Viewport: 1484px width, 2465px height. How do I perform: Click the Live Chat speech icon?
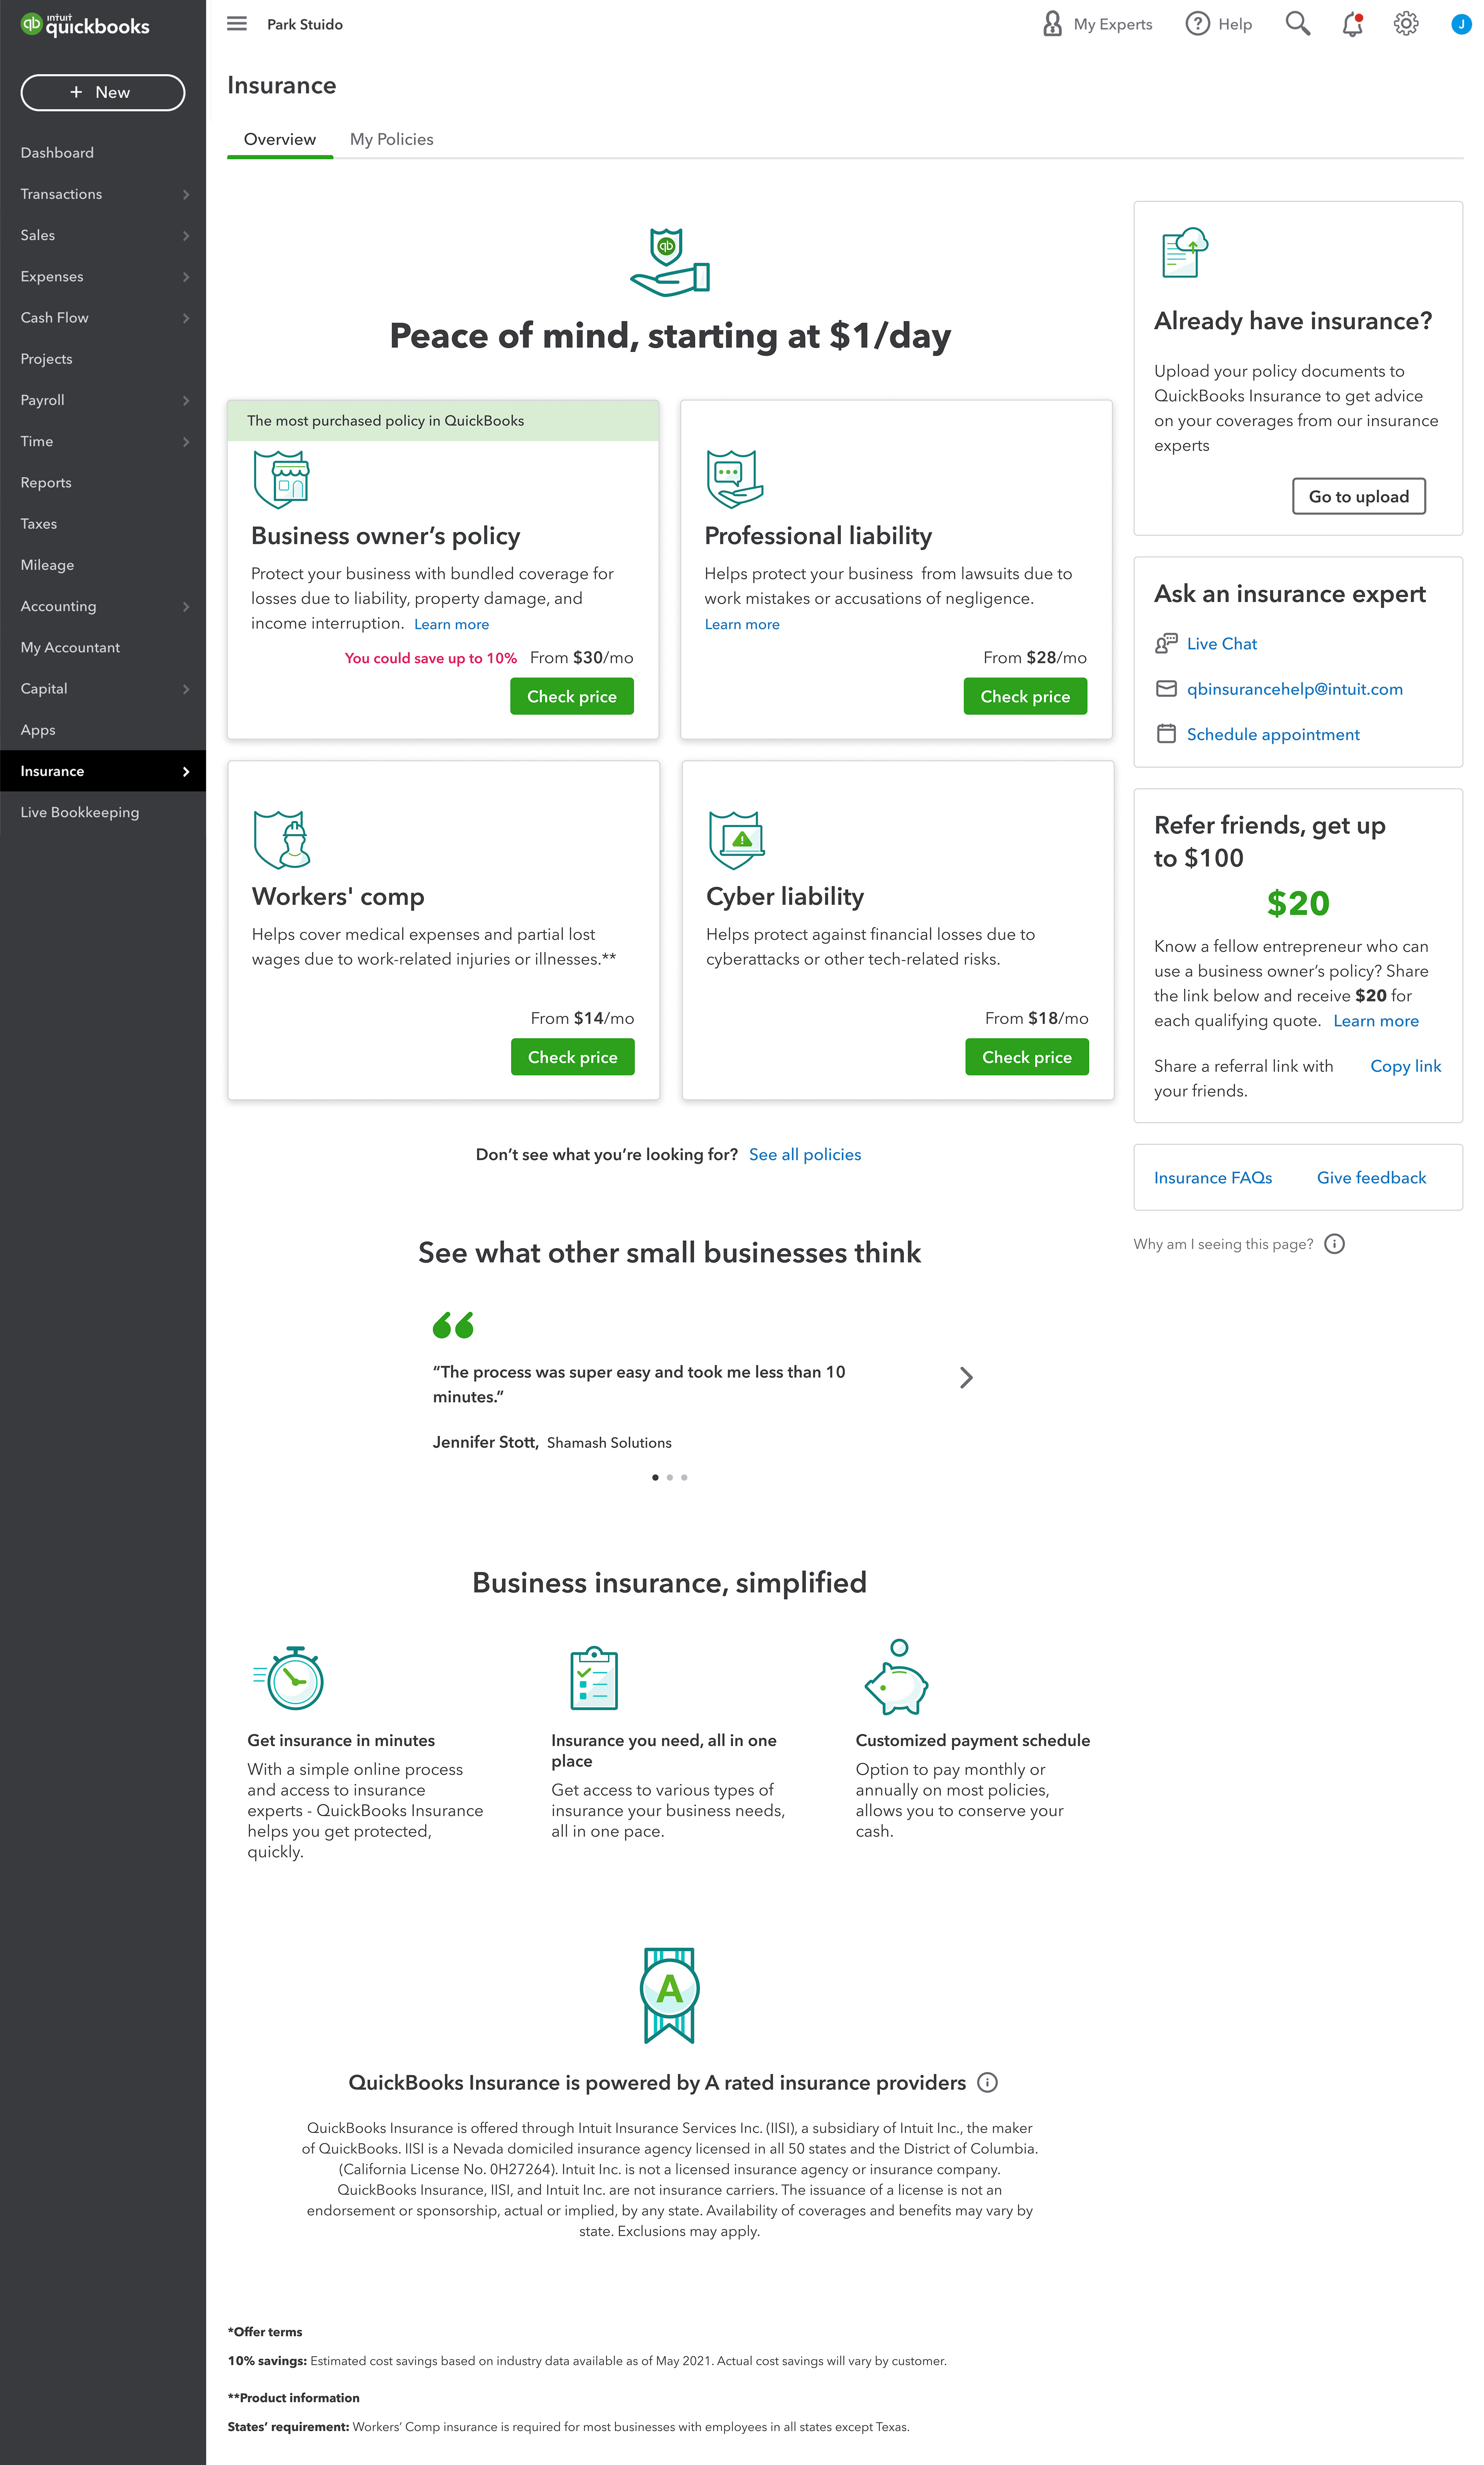coord(1166,644)
